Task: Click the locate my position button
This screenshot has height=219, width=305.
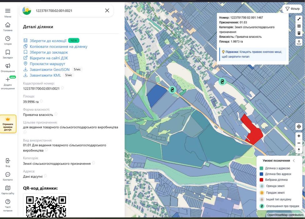Action: (x=299, y=127)
